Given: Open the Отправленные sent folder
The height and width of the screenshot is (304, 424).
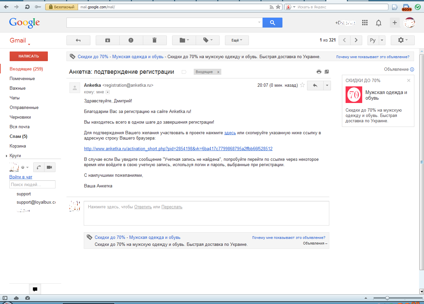Looking at the screenshot, I should click(24, 108).
